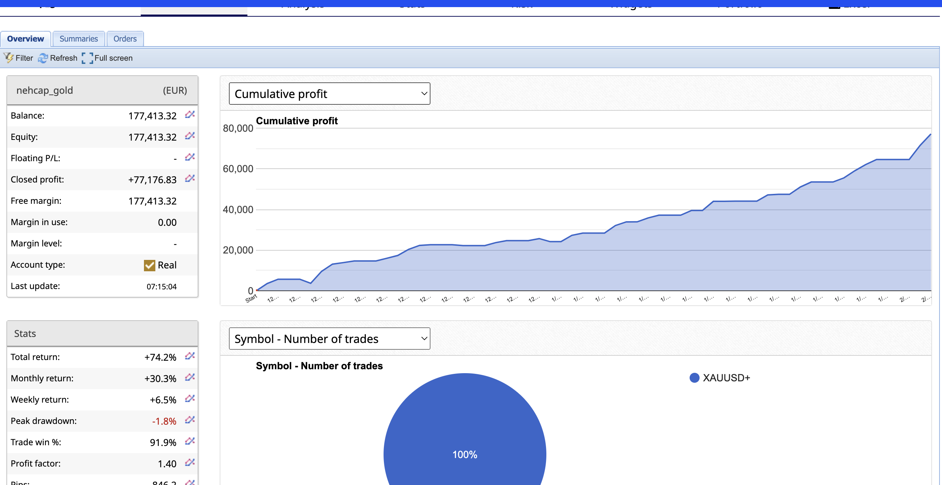Open chart icon for Total return
This screenshot has width=942, height=485.
[190, 356]
